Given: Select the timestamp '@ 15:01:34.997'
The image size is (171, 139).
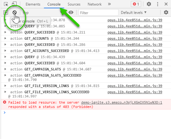Looking at the screenshot, I should click(x=22, y=96).
